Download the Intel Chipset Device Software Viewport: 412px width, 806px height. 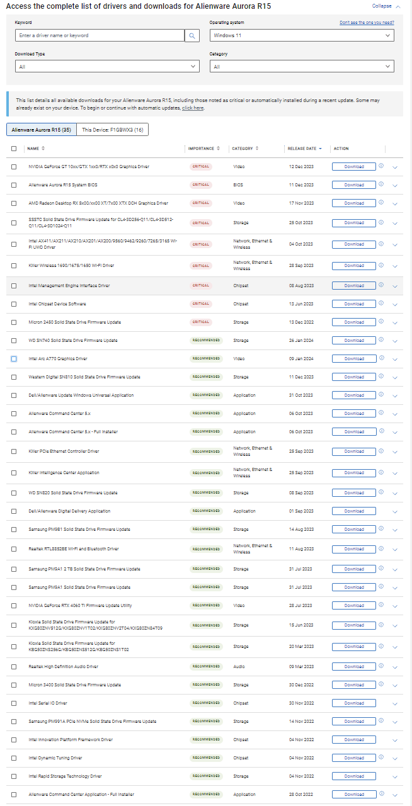pos(354,304)
